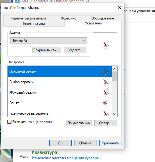The image size is (155, 162).
Task: Open the Колесико tab
Action: click(69, 18)
